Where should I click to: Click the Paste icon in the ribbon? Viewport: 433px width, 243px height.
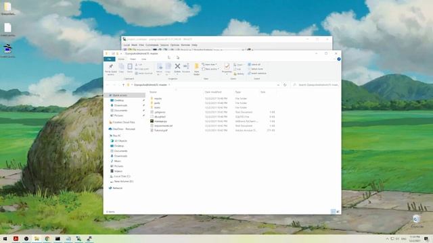coord(130,68)
